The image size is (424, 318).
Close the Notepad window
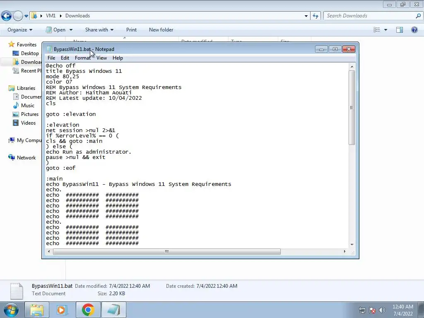tap(349, 49)
